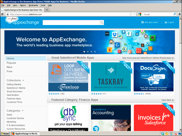Select the fourth banner carousel dot
The height and width of the screenshot is (136, 182).
pyautogui.click(x=95, y=52)
